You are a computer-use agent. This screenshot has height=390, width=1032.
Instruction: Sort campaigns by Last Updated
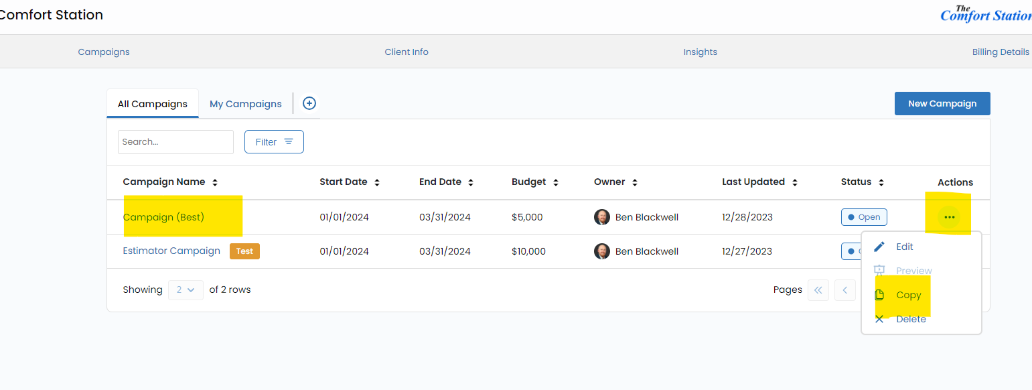tap(795, 182)
